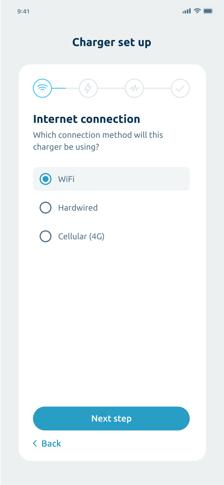Viewport: 224px width, 485px height.
Task: Click the Next step button
Action: [111, 418]
